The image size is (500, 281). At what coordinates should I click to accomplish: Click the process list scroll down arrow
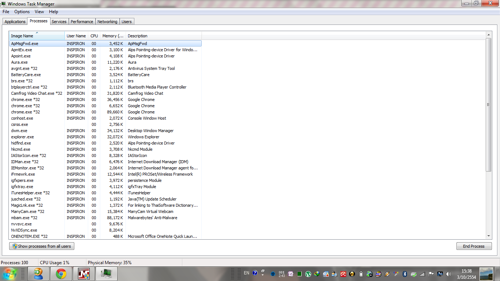coord(489,236)
